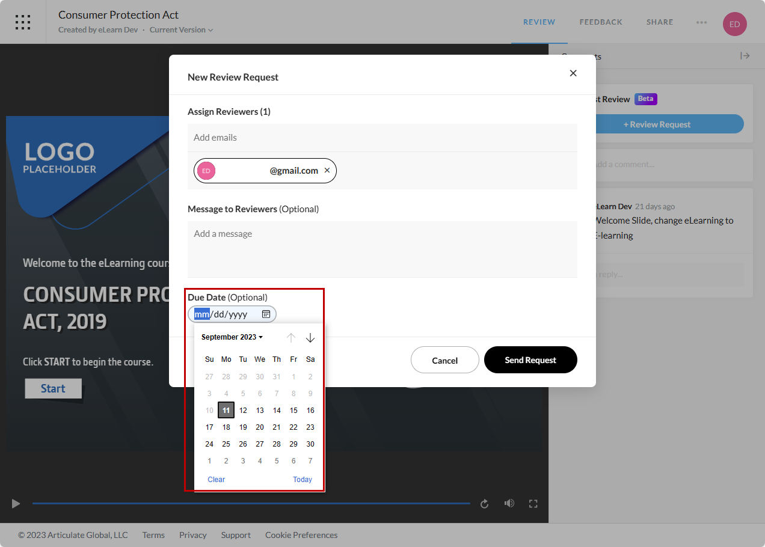
Task: Go to next month with down arrow
Action: 310,338
